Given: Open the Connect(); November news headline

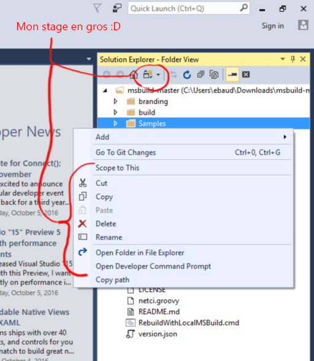Looking at the screenshot, I should coord(31,169).
